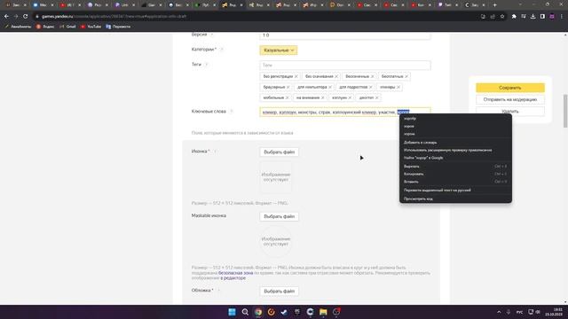
Task: Open Яндекс bookmark
Action: click(x=45, y=27)
